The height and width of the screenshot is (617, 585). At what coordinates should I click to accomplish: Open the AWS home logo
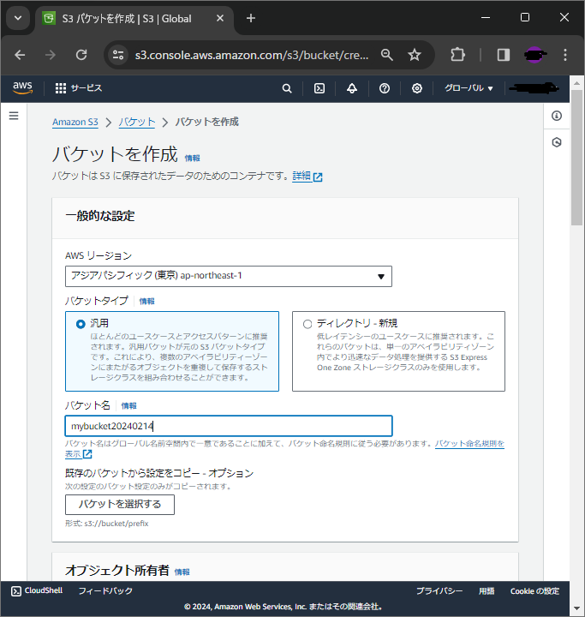22,87
